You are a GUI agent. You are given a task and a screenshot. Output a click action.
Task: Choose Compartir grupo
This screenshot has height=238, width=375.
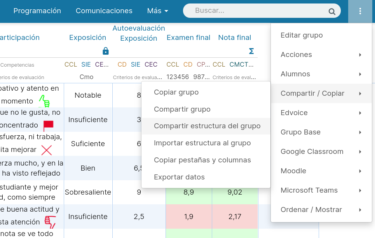click(206, 109)
